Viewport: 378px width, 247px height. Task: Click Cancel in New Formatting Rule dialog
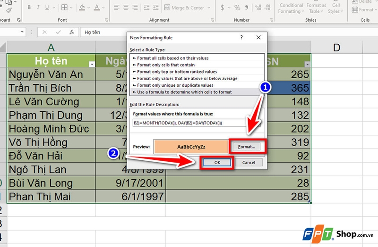(249, 163)
